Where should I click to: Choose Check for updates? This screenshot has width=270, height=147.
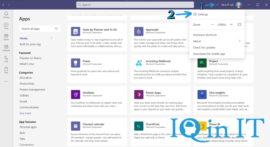tap(204, 47)
